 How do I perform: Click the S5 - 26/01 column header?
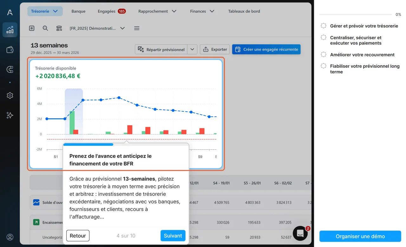[x=252, y=183]
